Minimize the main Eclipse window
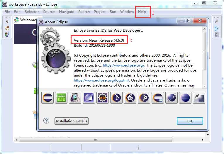The height and width of the screenshot is (154, 224). [196, 3]
